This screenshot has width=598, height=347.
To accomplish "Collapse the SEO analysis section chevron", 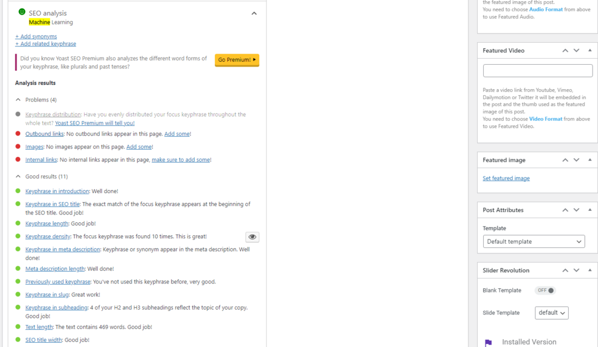I will (x=254, y=13).
